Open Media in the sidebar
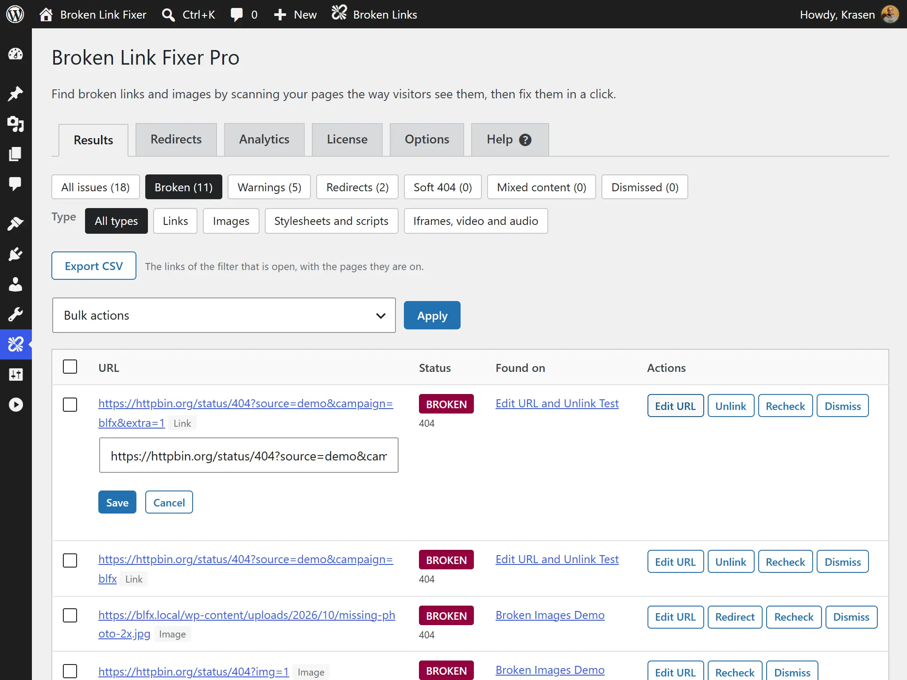The width and height of the screenshot is (907, 680). tap(16, 124)
